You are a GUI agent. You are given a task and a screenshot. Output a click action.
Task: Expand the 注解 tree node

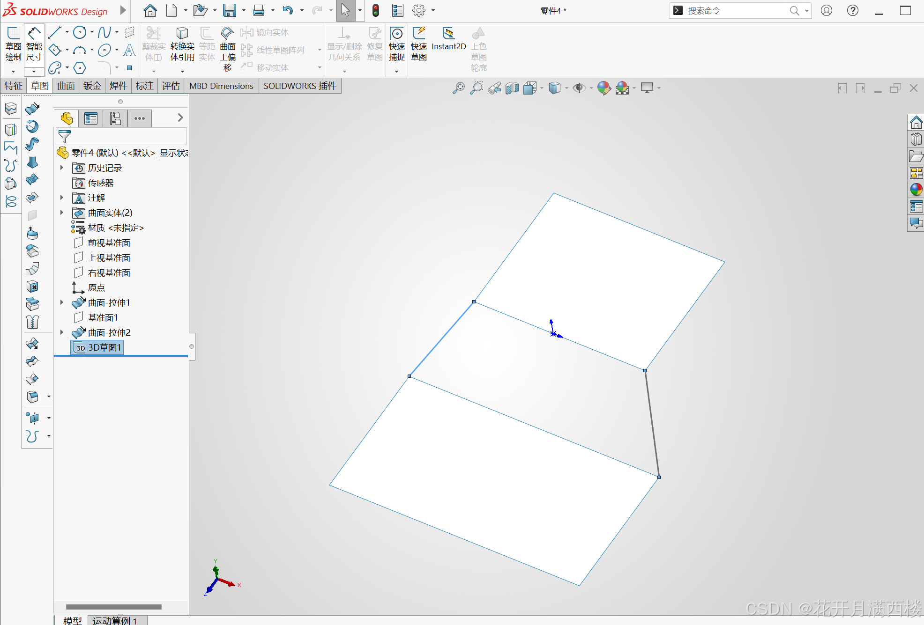(x=62, y=198)
